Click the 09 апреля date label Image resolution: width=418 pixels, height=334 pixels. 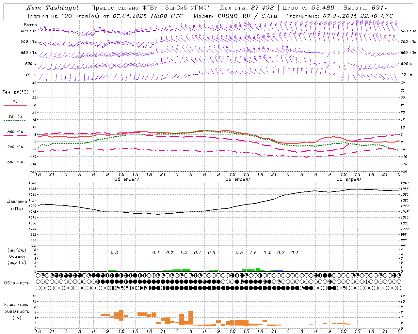(238, 179)
